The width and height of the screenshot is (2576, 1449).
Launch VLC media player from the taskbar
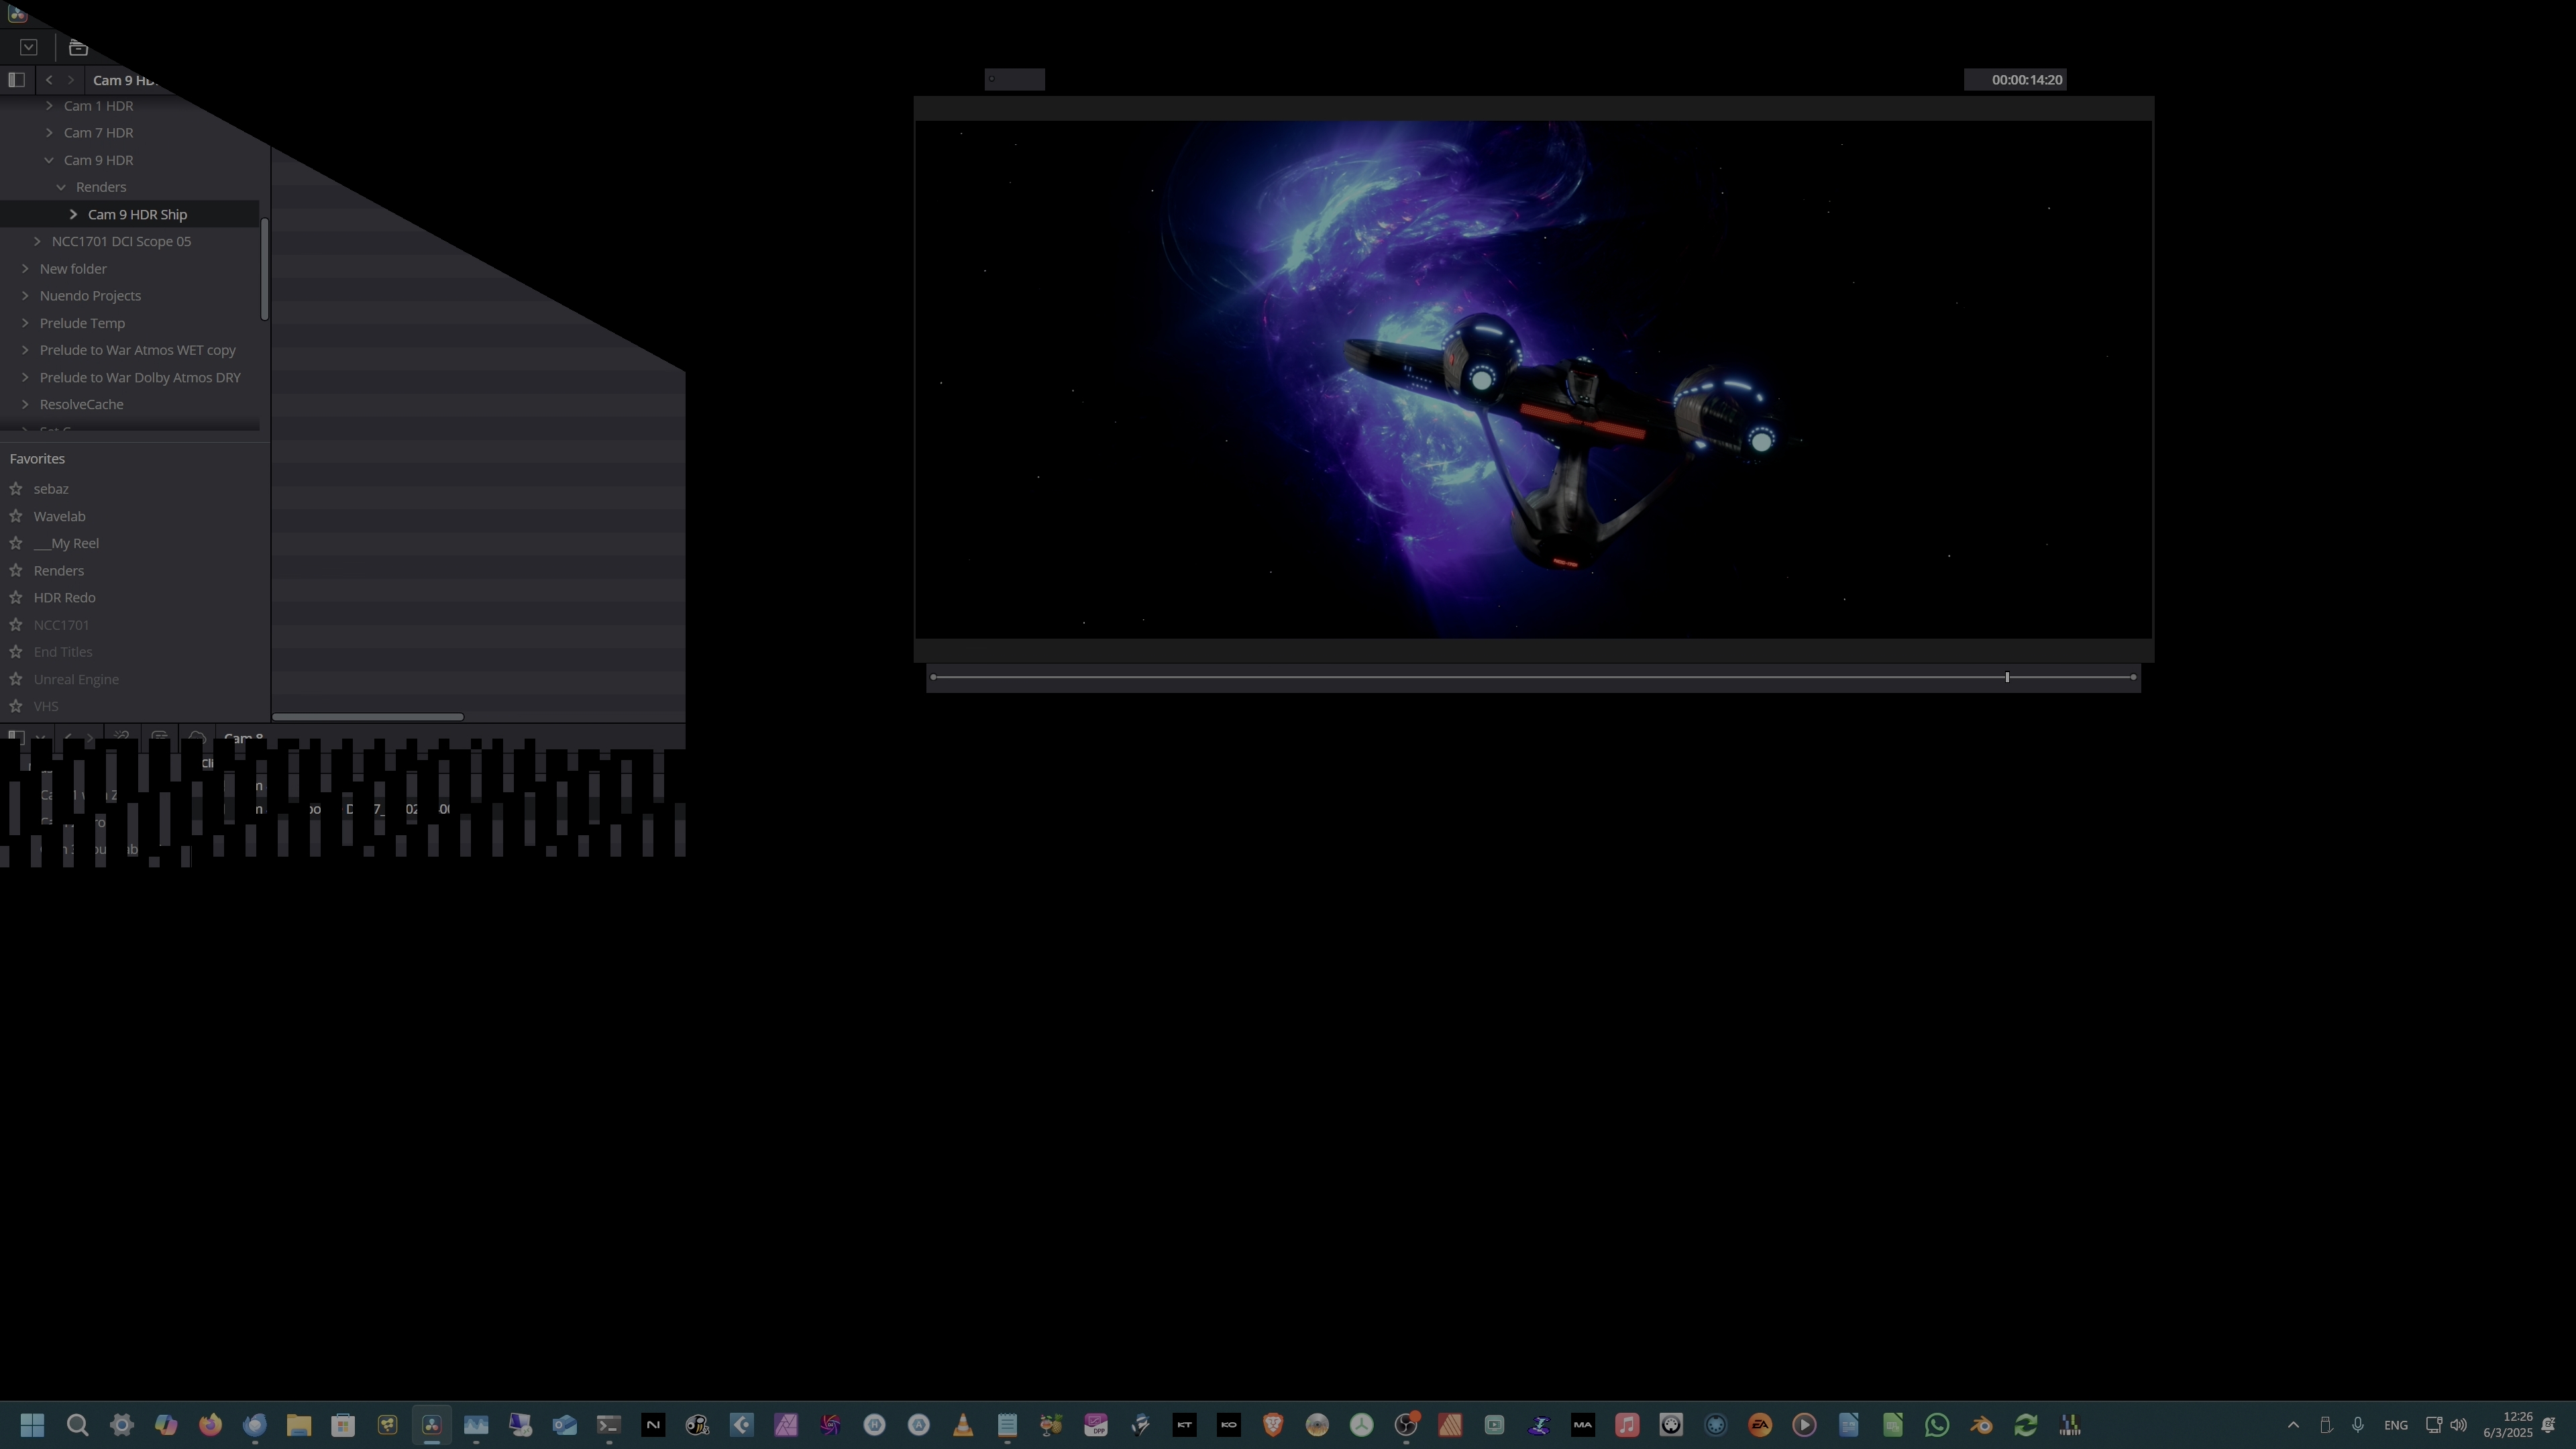963,1425
